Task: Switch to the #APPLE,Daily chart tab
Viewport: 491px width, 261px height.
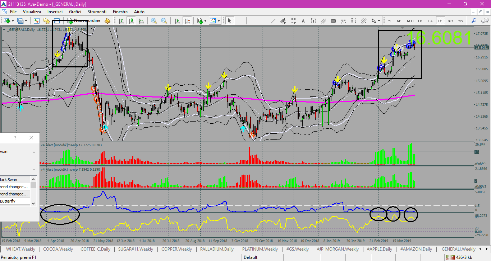Action: [379, 249]
